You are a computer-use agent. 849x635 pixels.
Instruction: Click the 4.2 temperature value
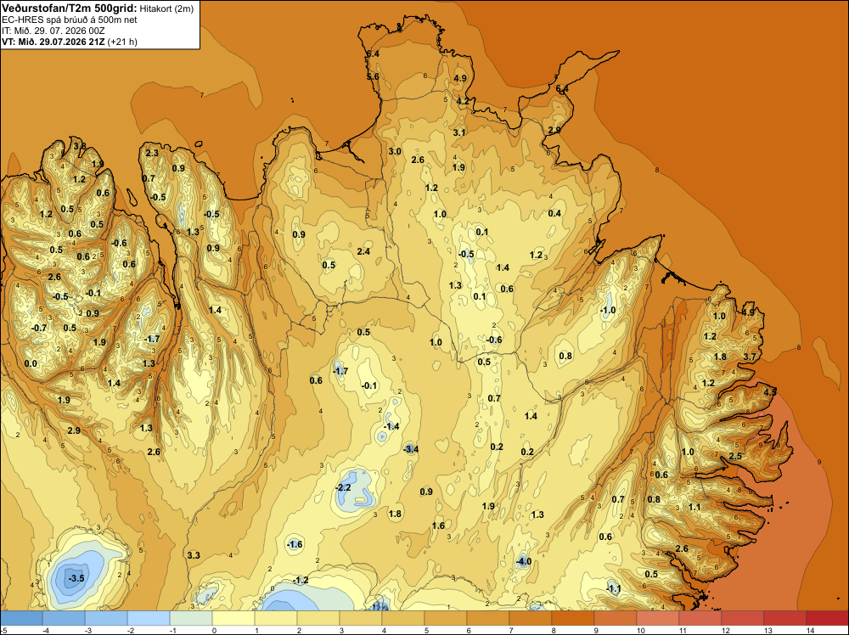pyautogui.click(x=463, y=101)
